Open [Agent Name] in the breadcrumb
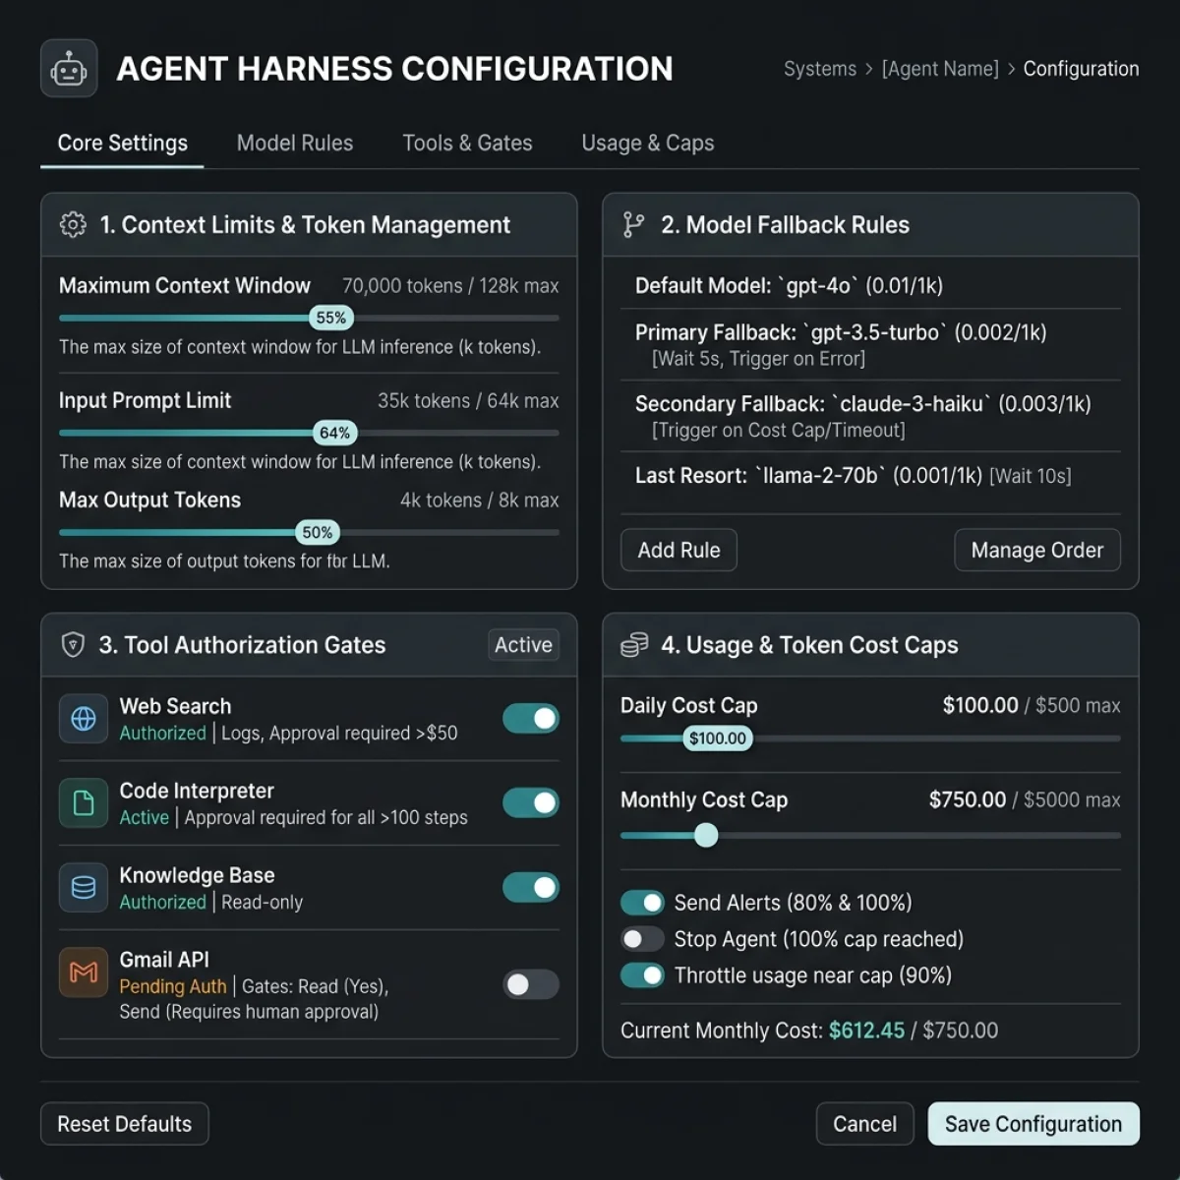1180x1180 pixels. pos(940,69)
